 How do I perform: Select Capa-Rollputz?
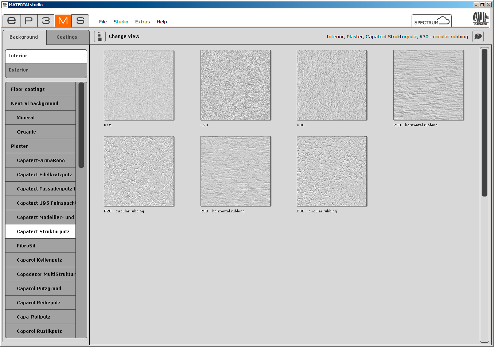tap(40, 317)
